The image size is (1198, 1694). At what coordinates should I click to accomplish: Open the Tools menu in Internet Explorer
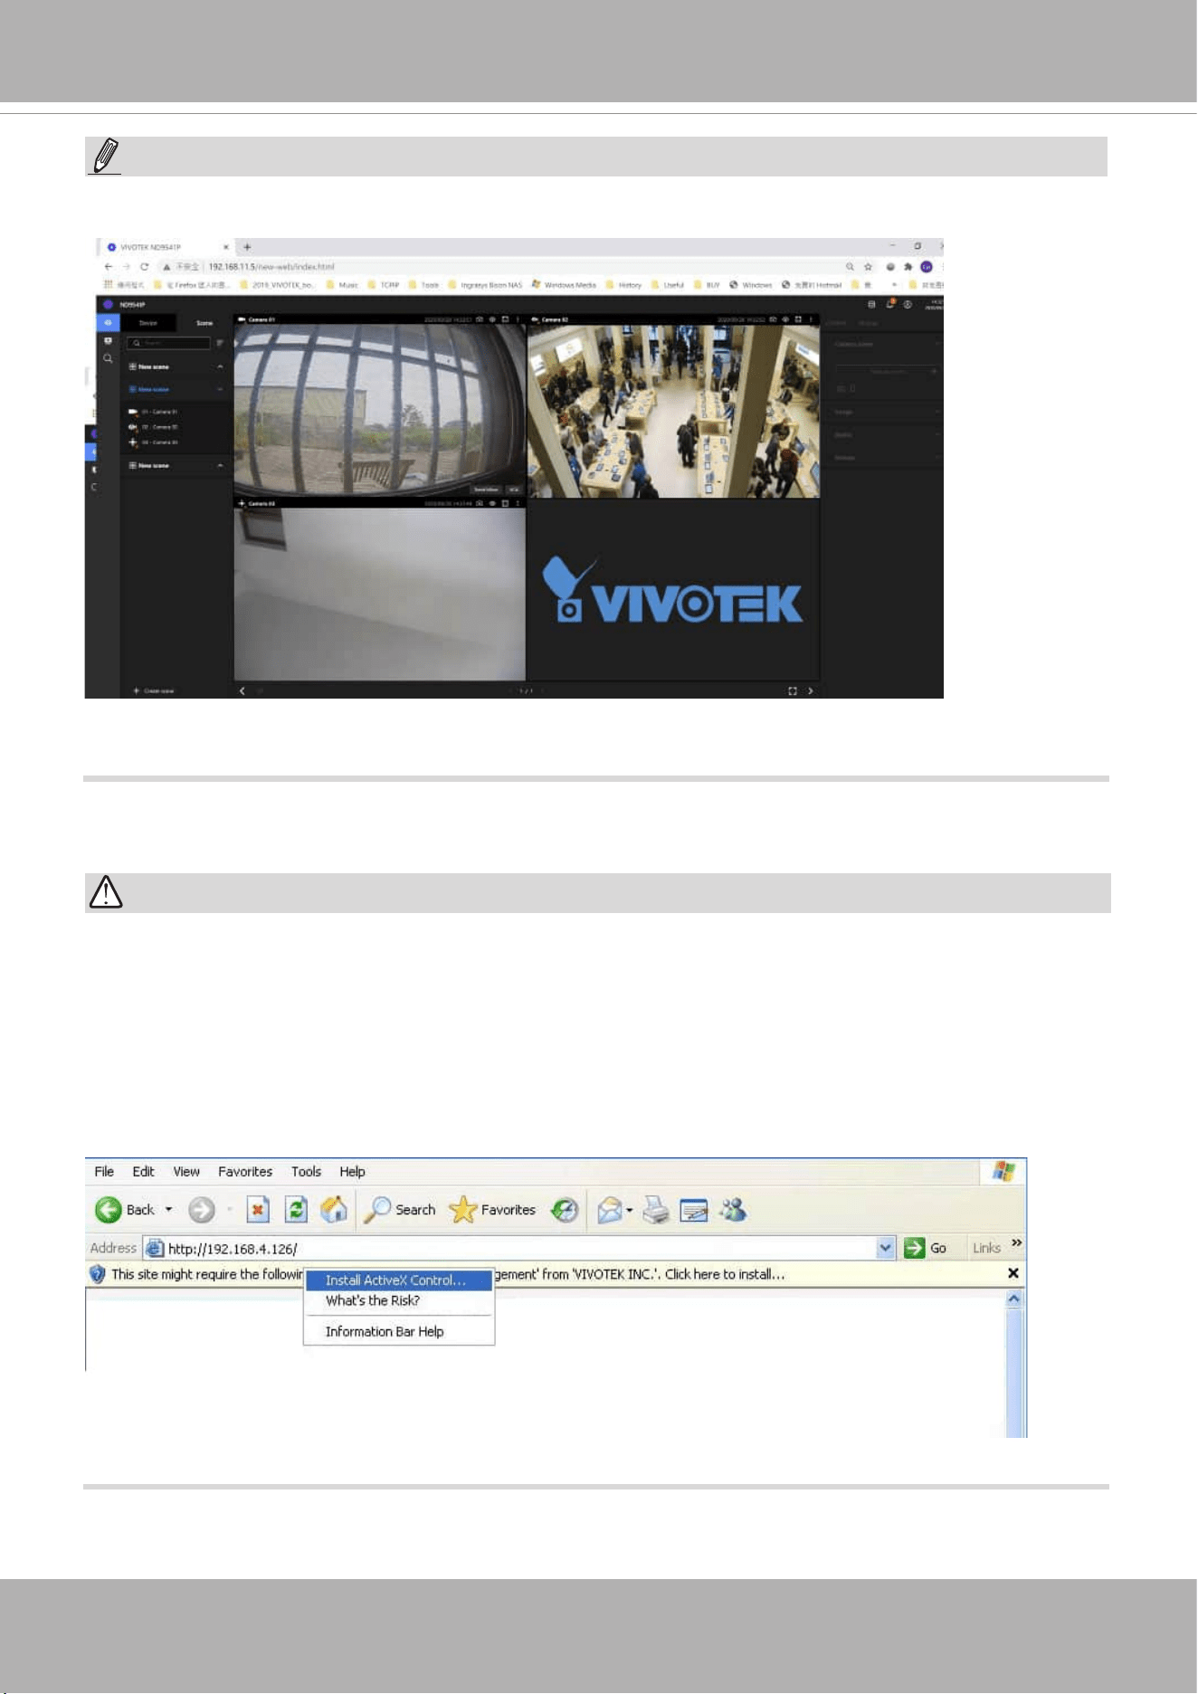[x=306, y=1171]
